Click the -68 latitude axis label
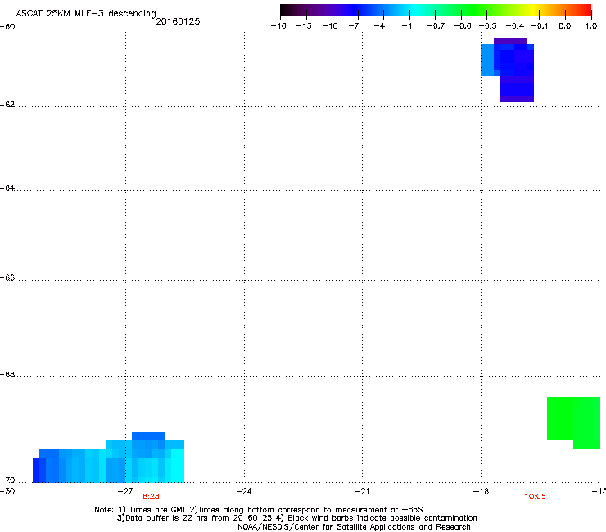606x532 pixels. click(x=7, y=374)
